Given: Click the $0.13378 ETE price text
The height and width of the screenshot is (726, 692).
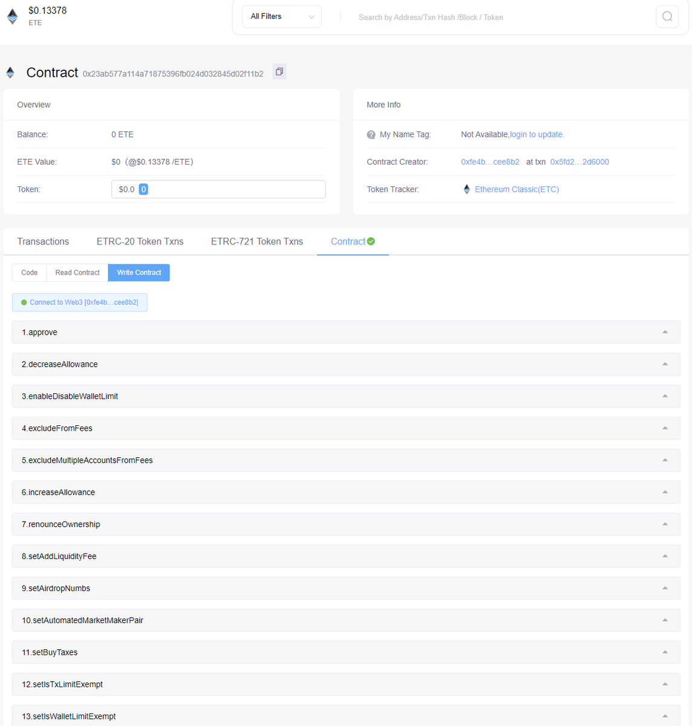Looking at the screenshot, I should tap(48, 11).
